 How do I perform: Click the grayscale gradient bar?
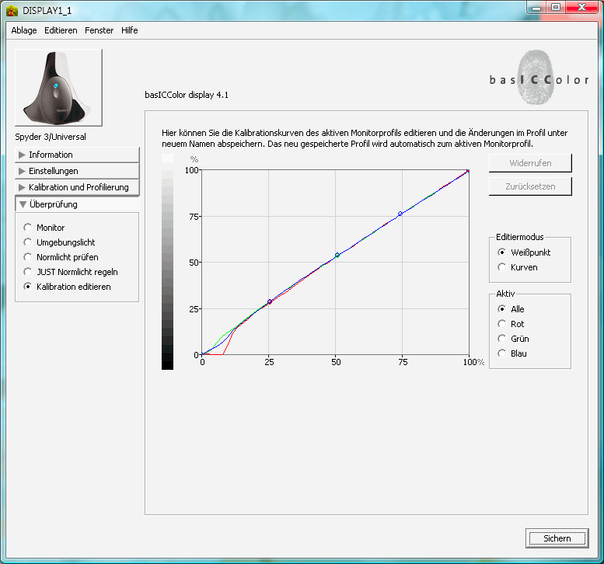[167, 262]
